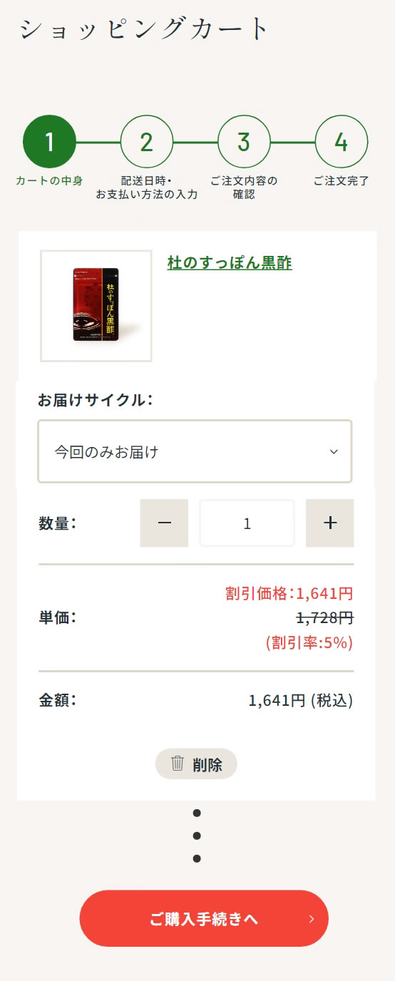Open the 今回のみお届け delivery cycle dropdown
Viewport: 395px width, 981px height.
195,451
